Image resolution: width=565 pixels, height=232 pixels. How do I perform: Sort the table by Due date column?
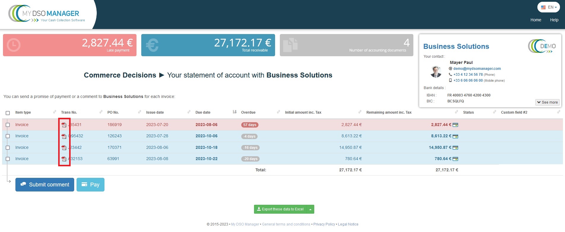coord(203,112)
